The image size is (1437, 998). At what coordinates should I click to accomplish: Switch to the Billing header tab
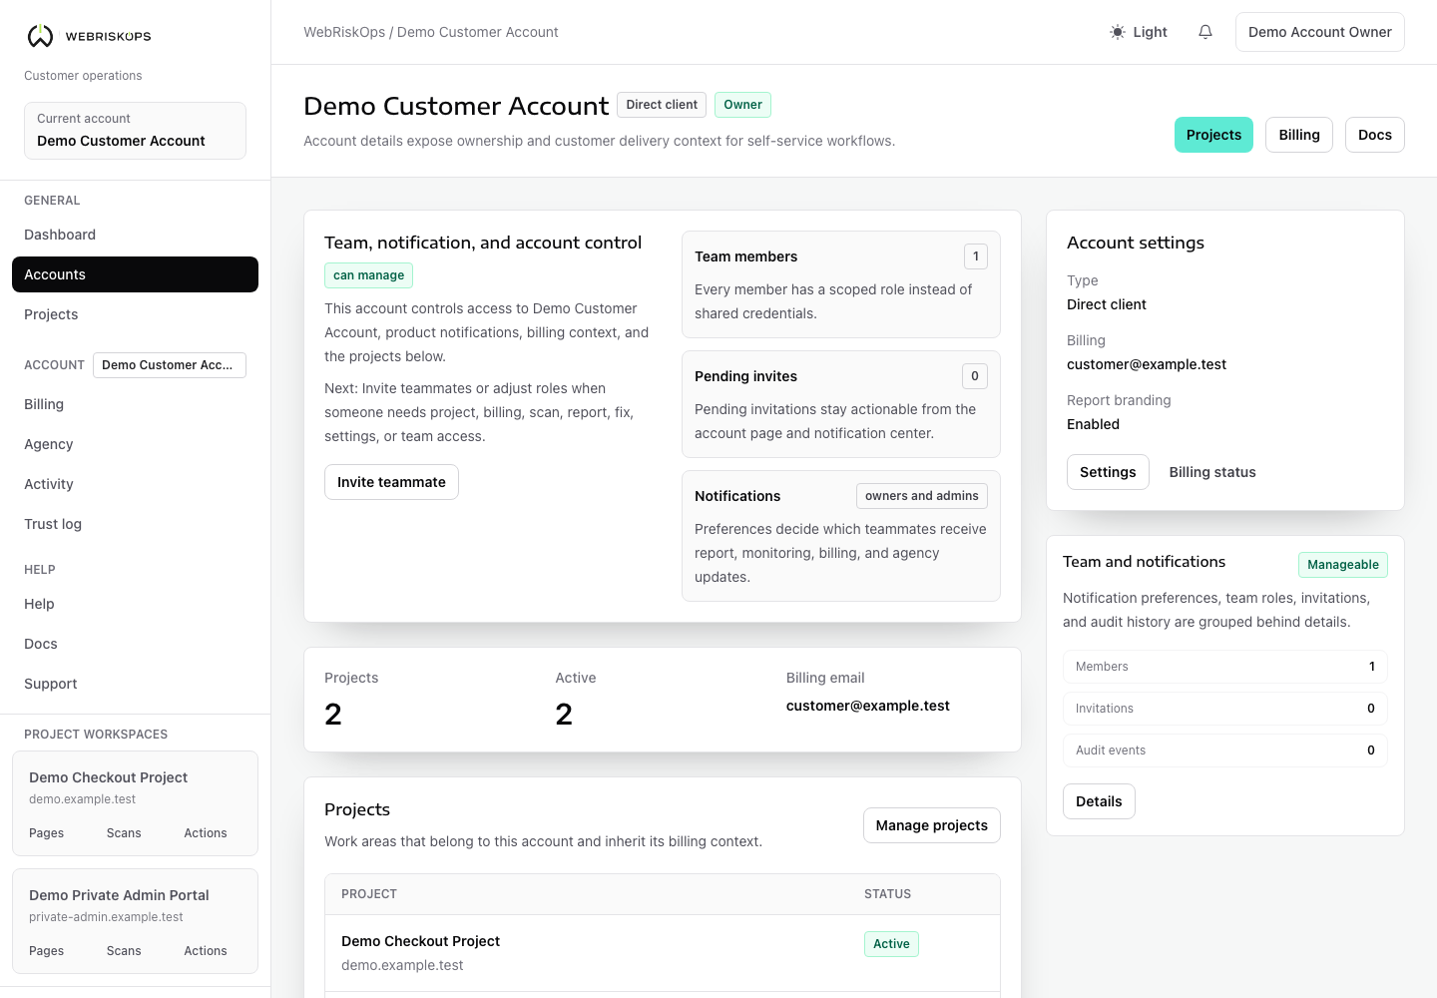(x=1299, y=135)
